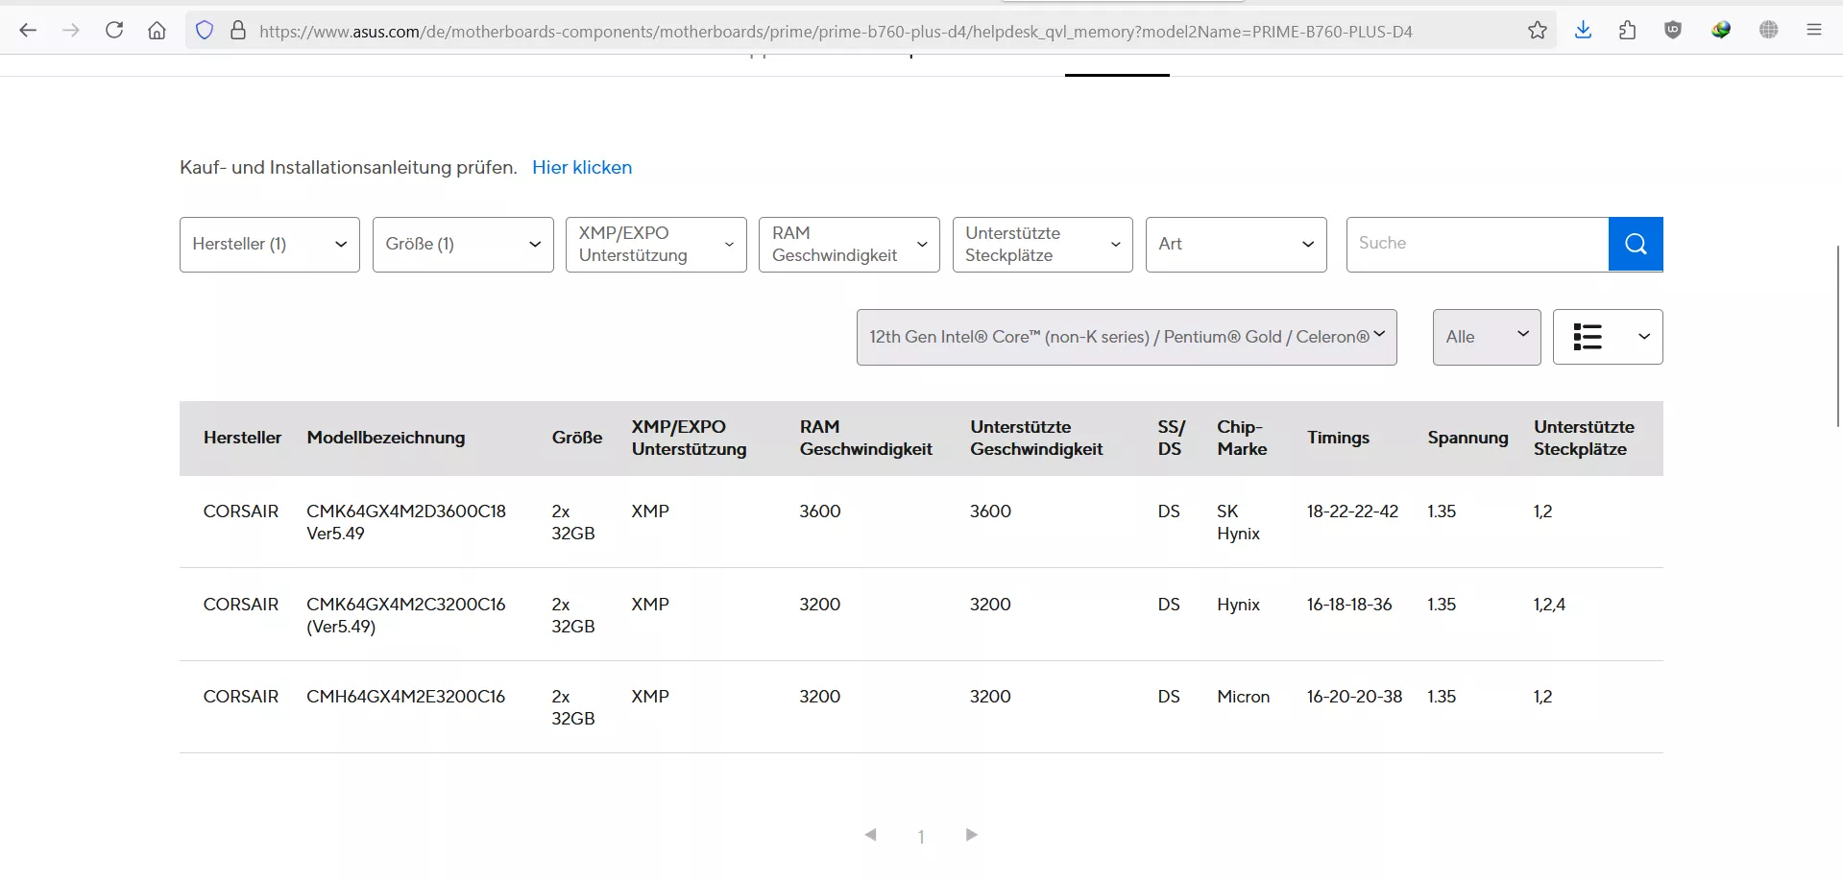
Task: Click the page vertical scrollbar
Action: pos(1837,336)
